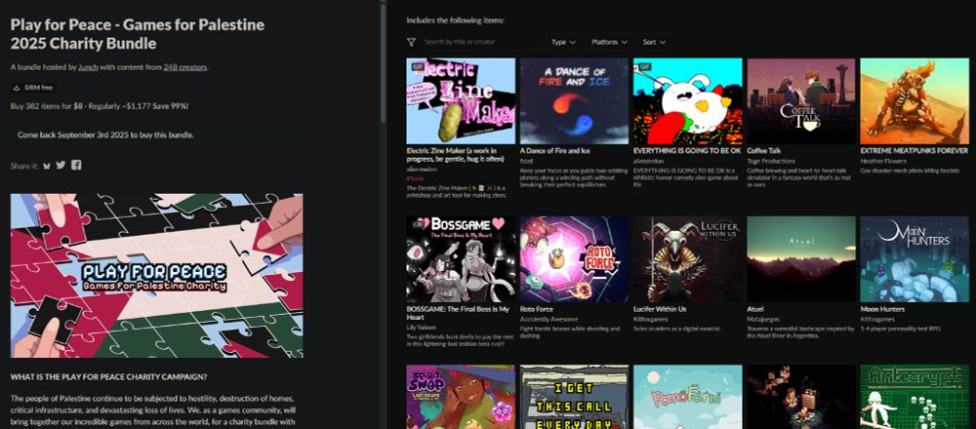Click 'Includes the following items:' text
Image resolution: width=976 pixels, height=429 pixels.
coord(455,20)
